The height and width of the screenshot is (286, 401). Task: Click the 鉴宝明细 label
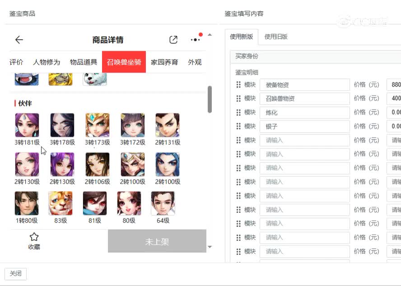pos(247,73)
